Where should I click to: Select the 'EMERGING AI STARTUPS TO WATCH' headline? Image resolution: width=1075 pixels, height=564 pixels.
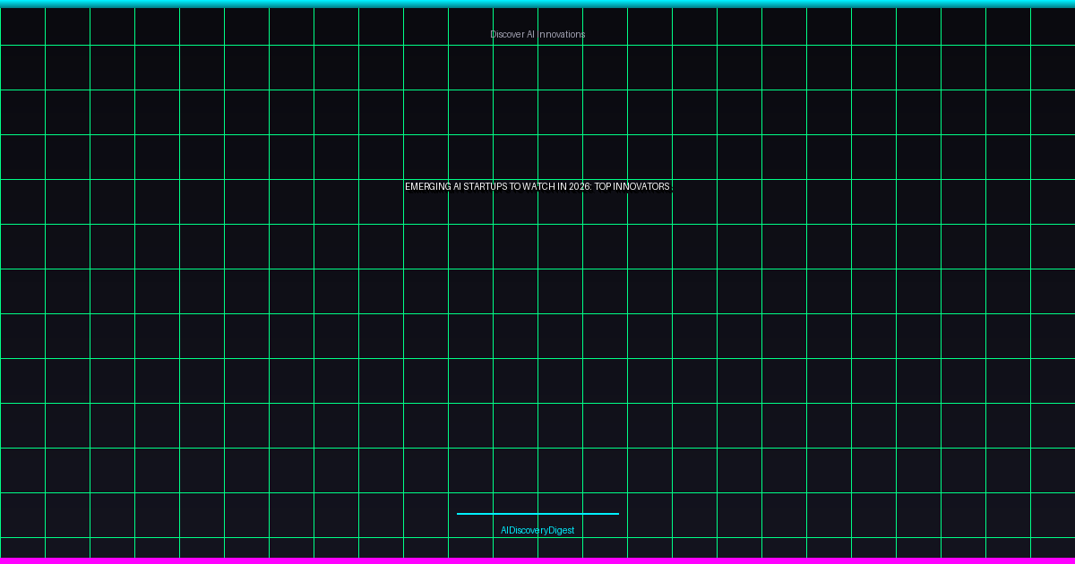click(x=537, y=186)
